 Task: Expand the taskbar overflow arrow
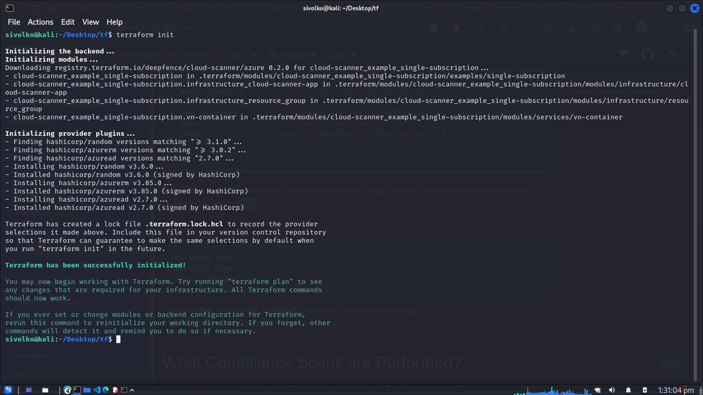(x=132, y=390)
